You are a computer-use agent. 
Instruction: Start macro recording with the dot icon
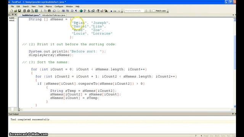click(x=111, y=11)
